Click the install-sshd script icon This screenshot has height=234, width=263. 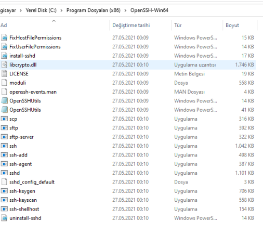(x=4, y=56)
